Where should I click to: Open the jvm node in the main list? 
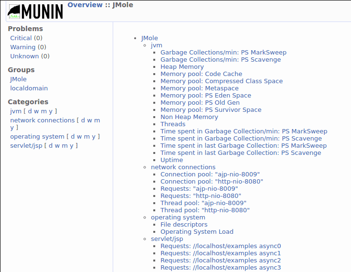[x=157, y=45]
